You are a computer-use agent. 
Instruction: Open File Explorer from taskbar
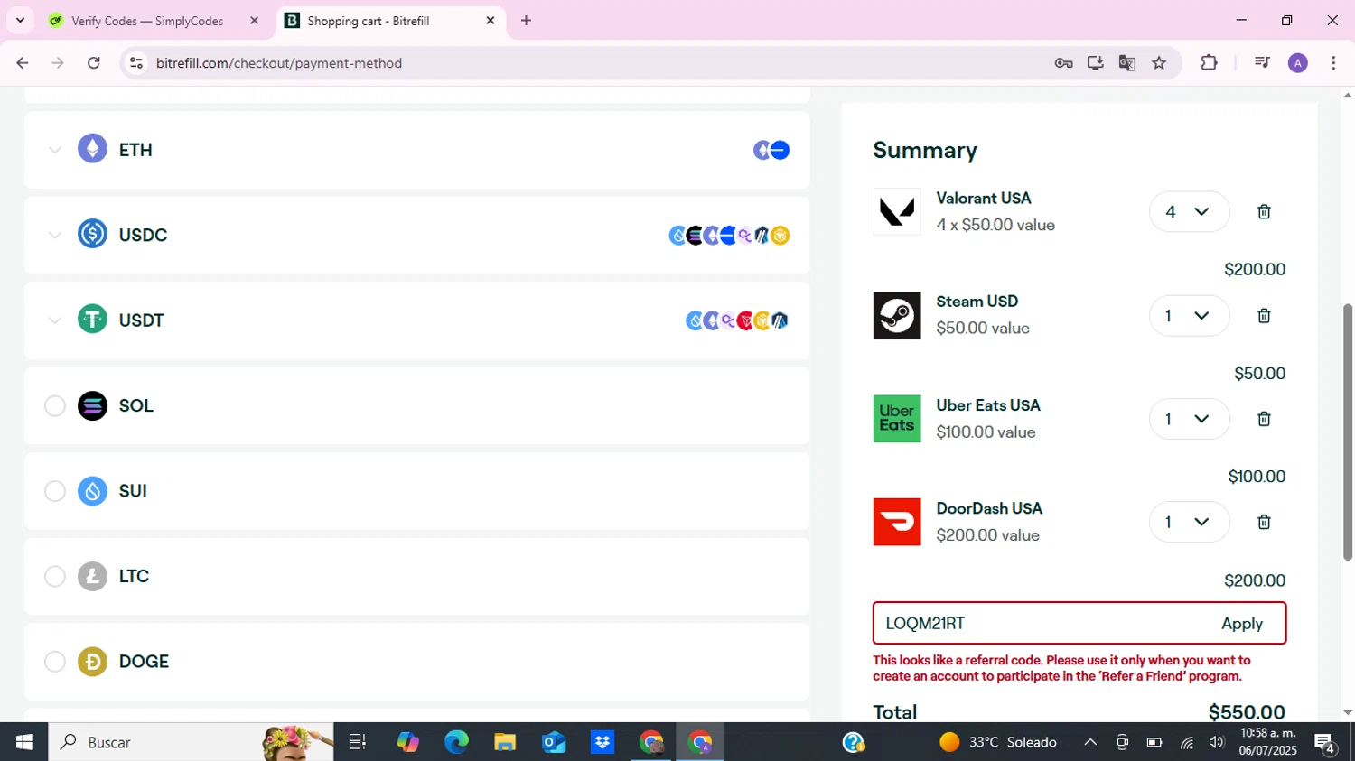pyautogui.click(x=505, y=742)
